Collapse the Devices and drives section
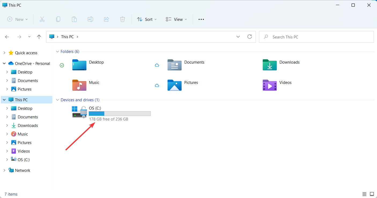Viewport: 377px width, 198px height. (x=58, y=100)
